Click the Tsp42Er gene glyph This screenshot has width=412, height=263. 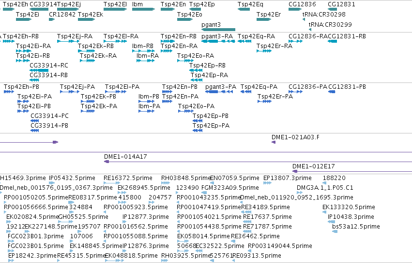tap(264, 19)
